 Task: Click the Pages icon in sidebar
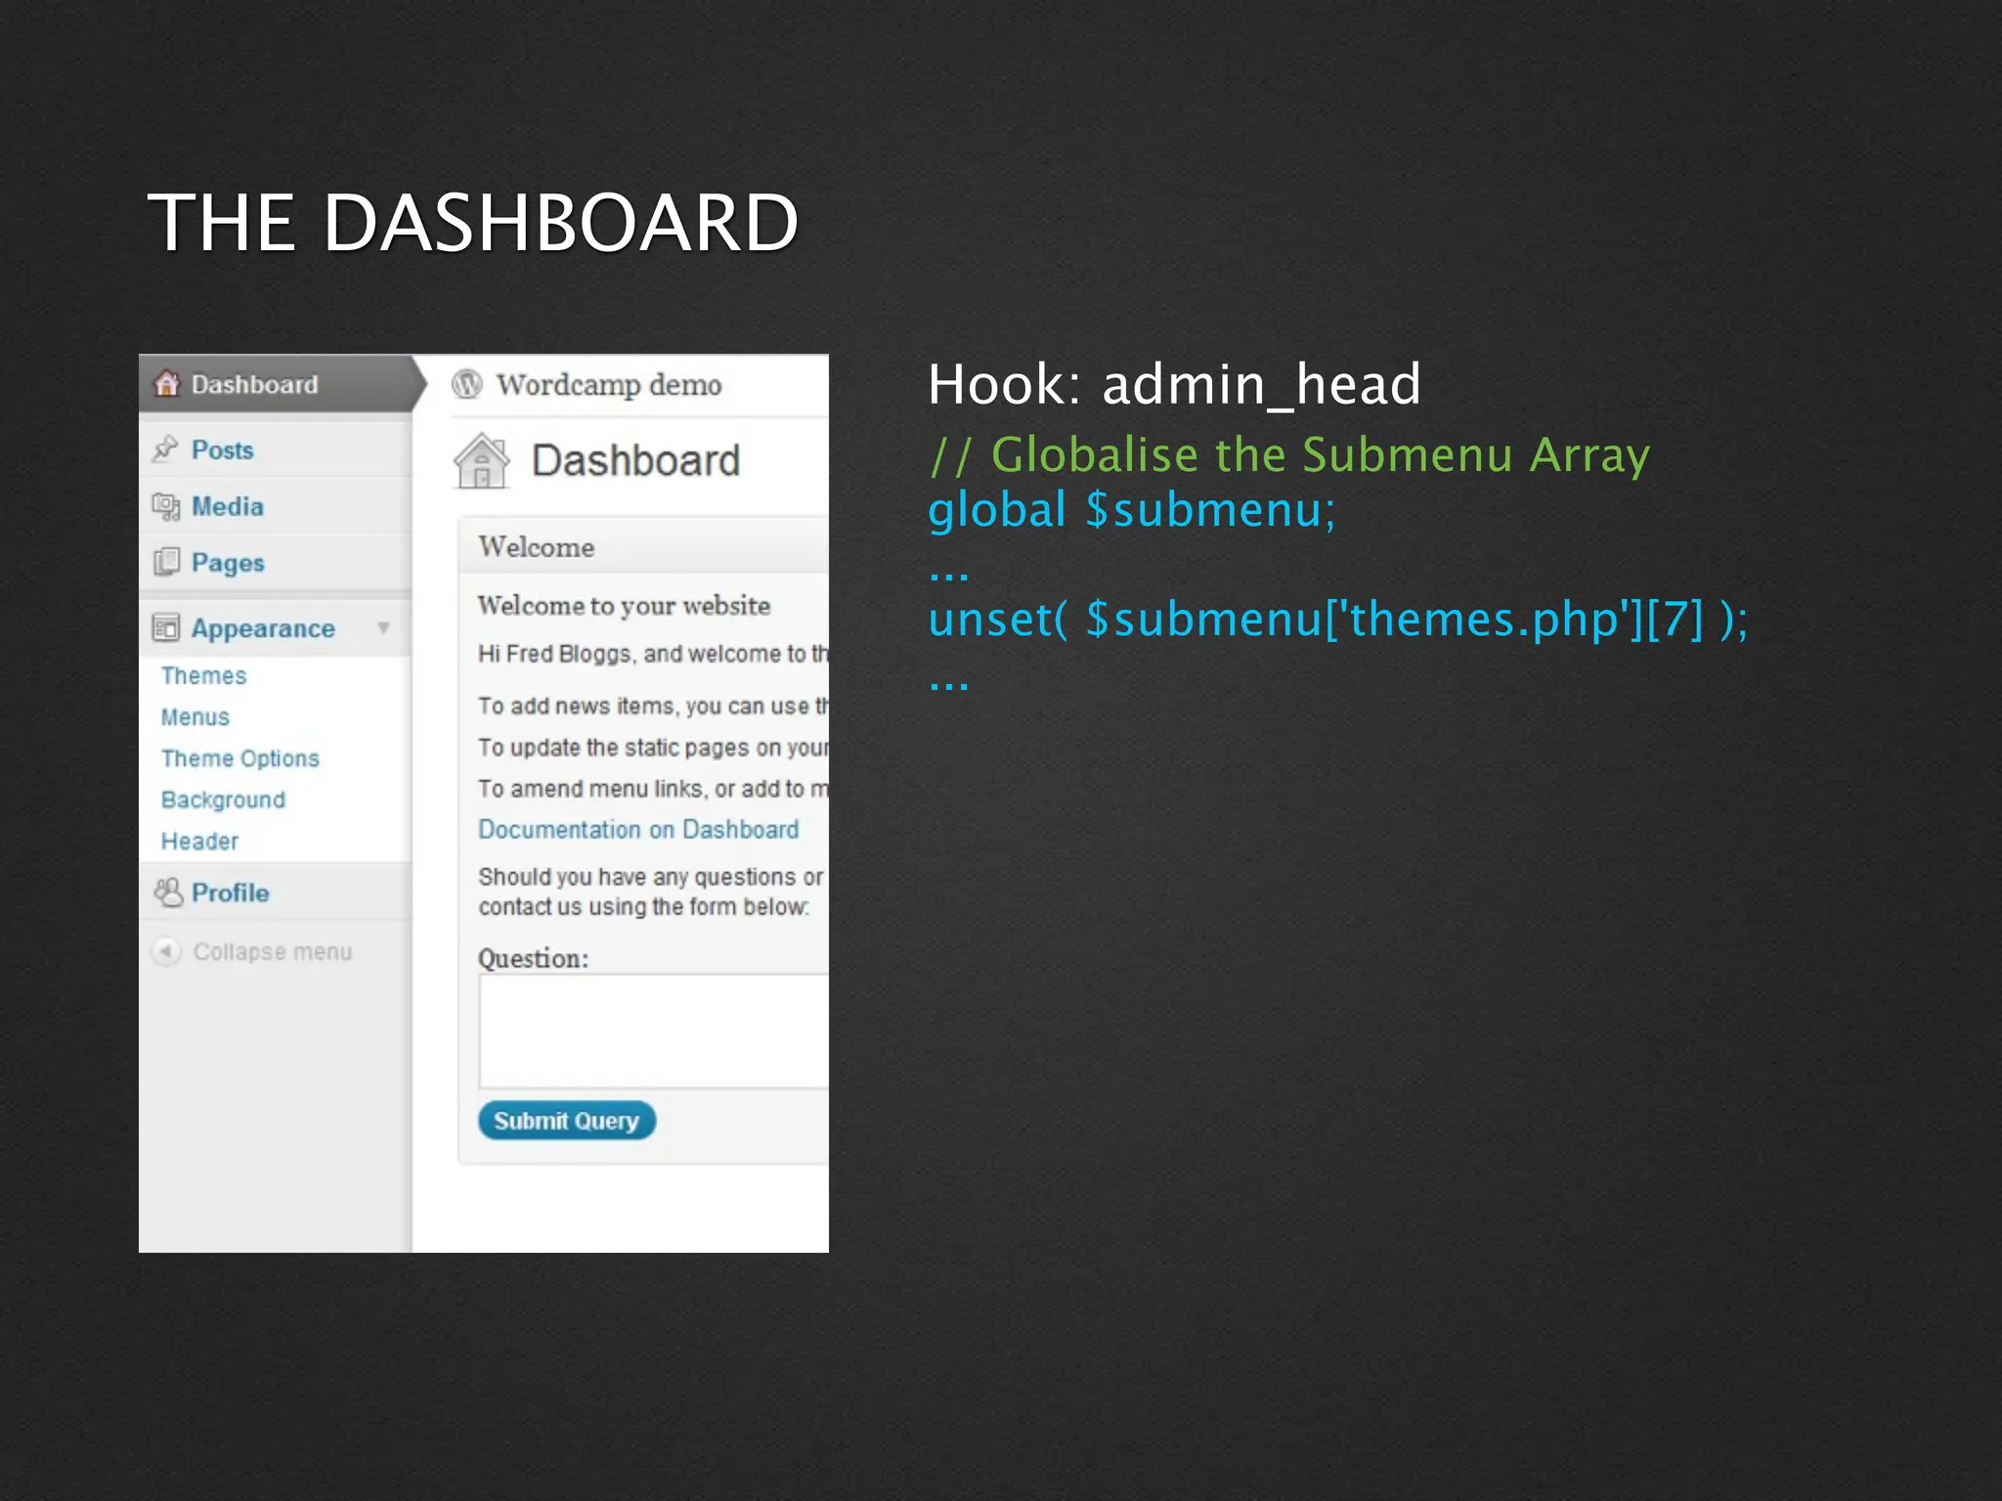[166, 562]
